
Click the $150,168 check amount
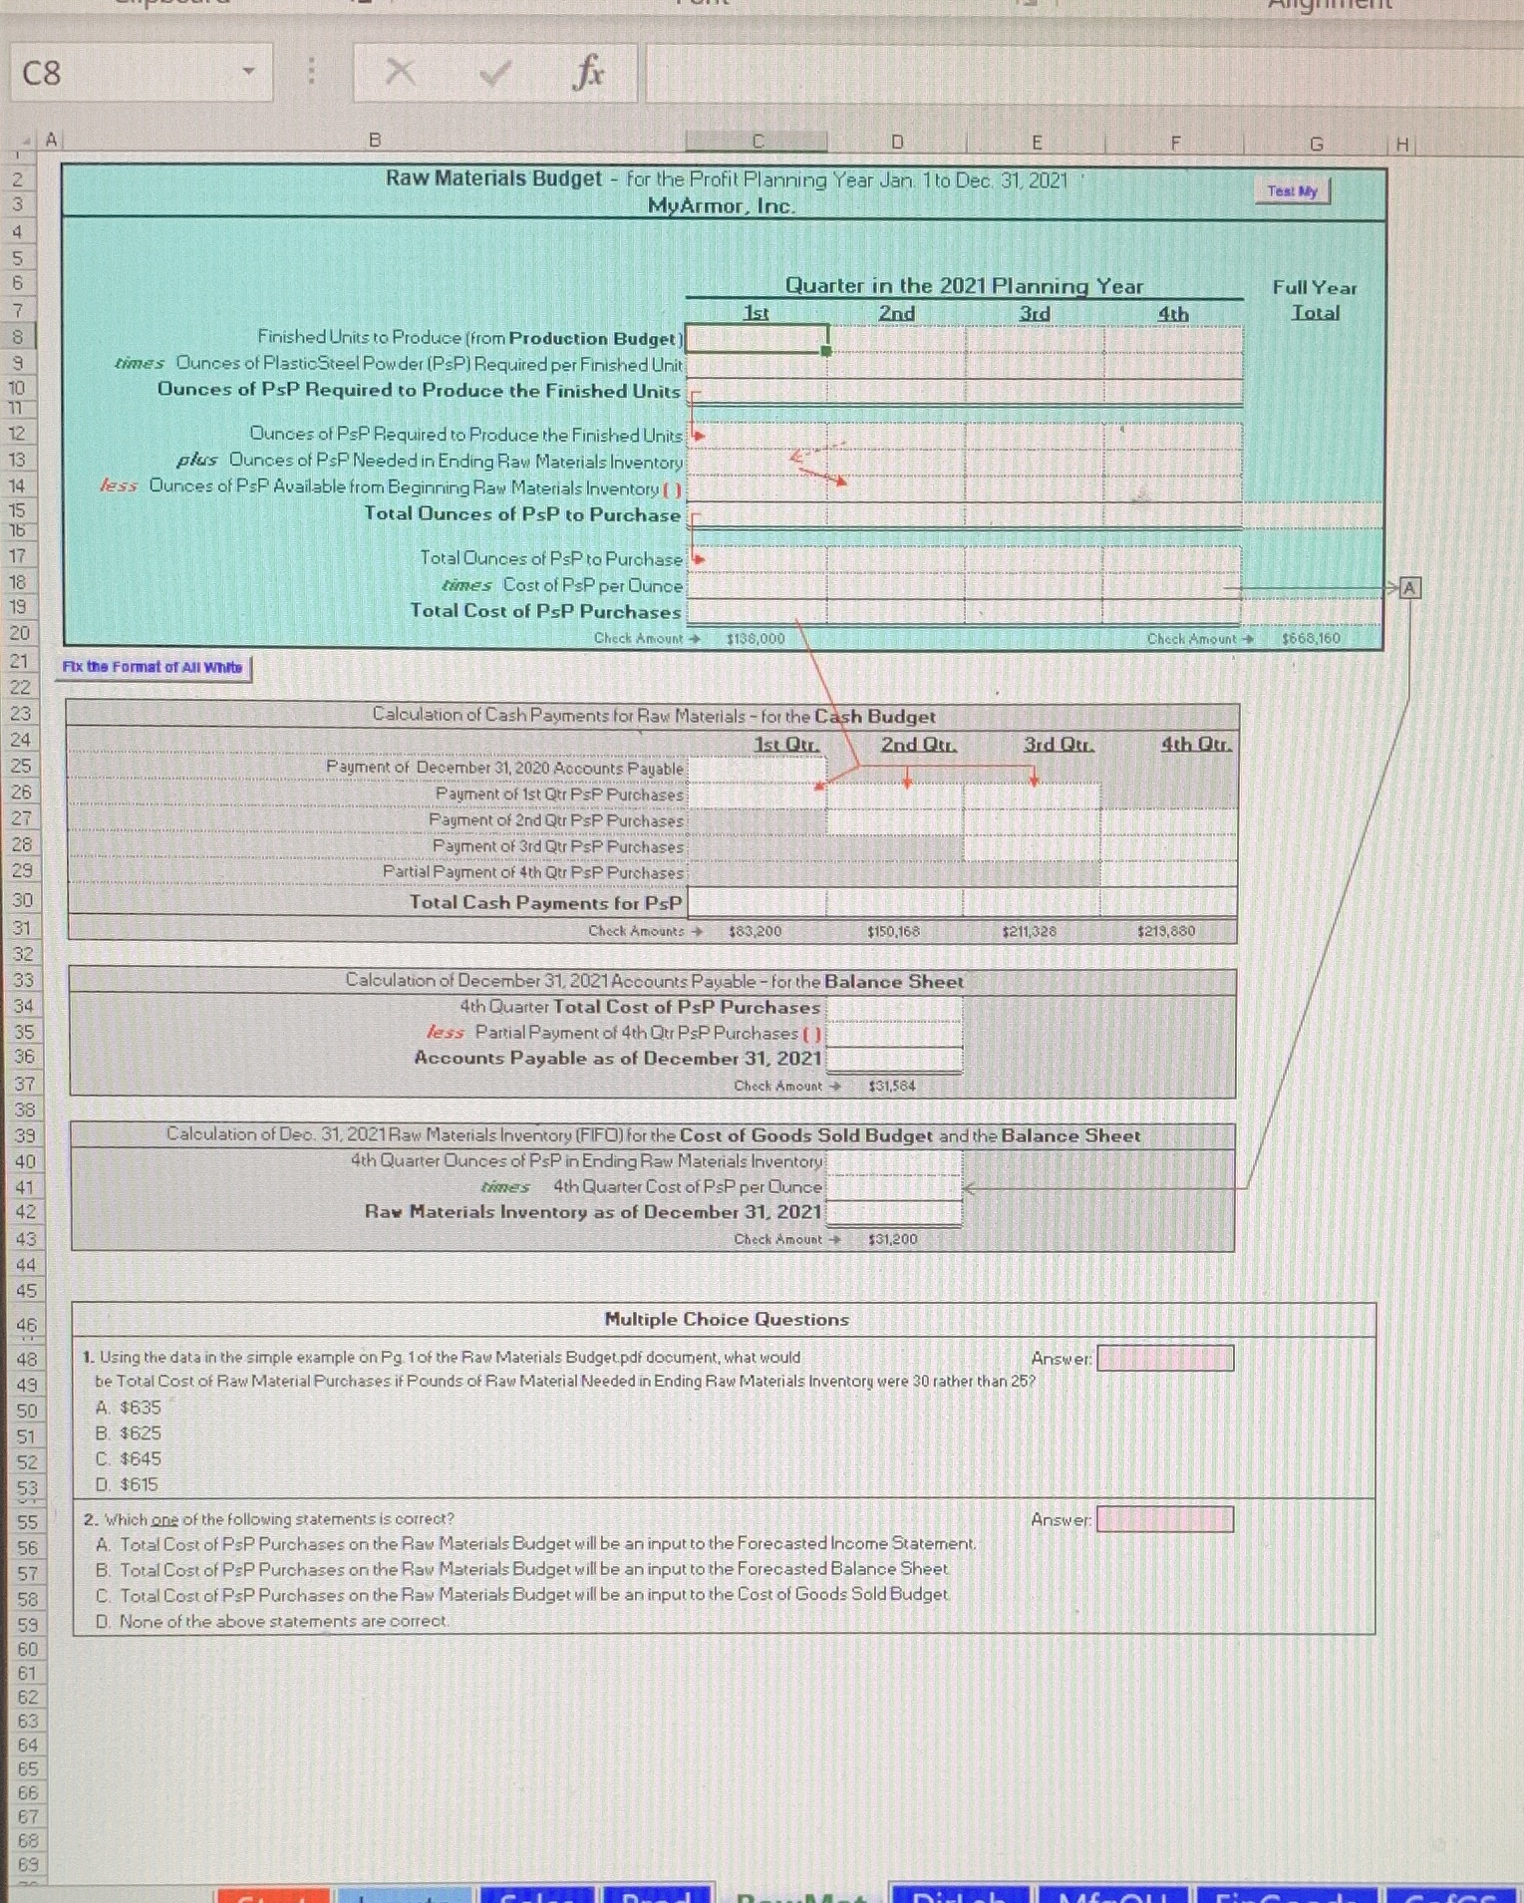(x=893, y=931)
